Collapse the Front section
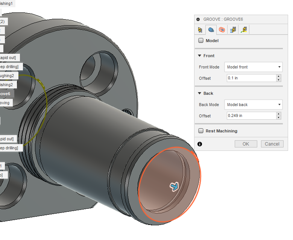 coord(200,56)
